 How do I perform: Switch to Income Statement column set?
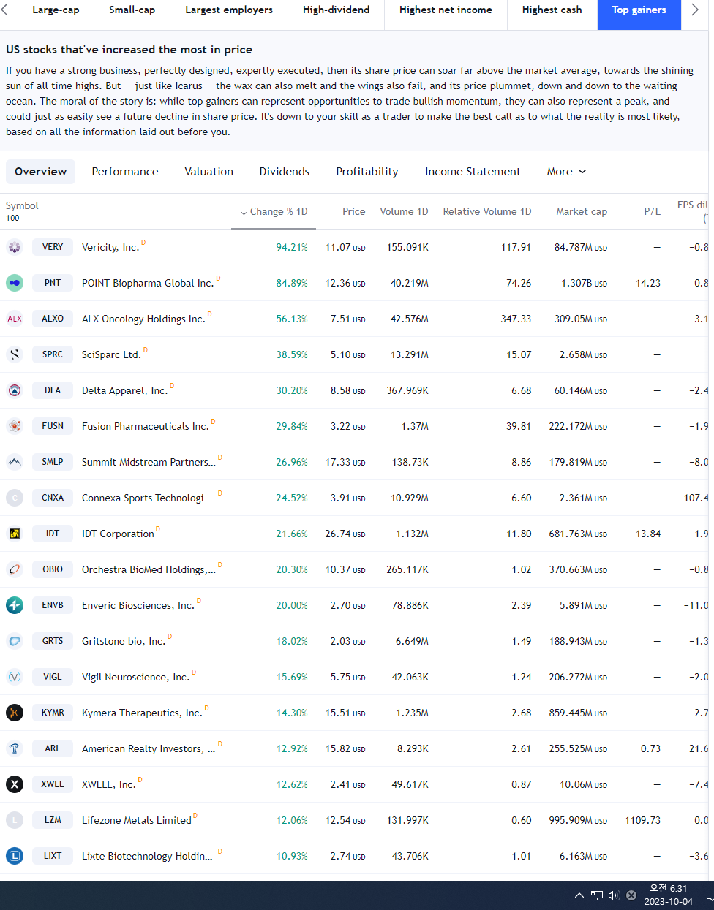(473, 172)
